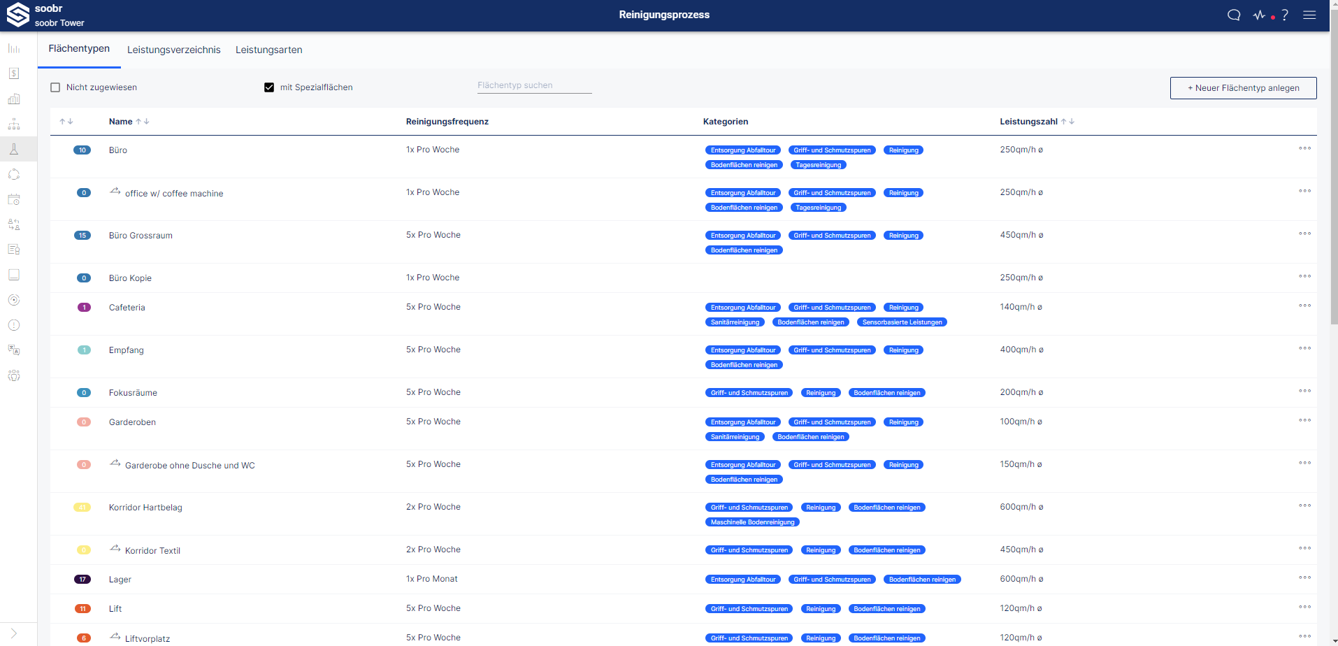Expand the sidebar with the bottom chevron
The height and width of the screenshot is (646, 1338).
coord(13,633)
